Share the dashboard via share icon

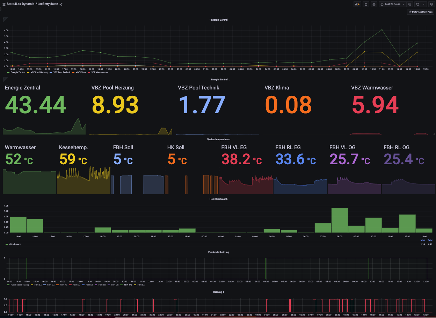click(61, 4)
